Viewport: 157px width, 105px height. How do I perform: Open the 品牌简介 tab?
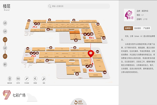(128, 28)
